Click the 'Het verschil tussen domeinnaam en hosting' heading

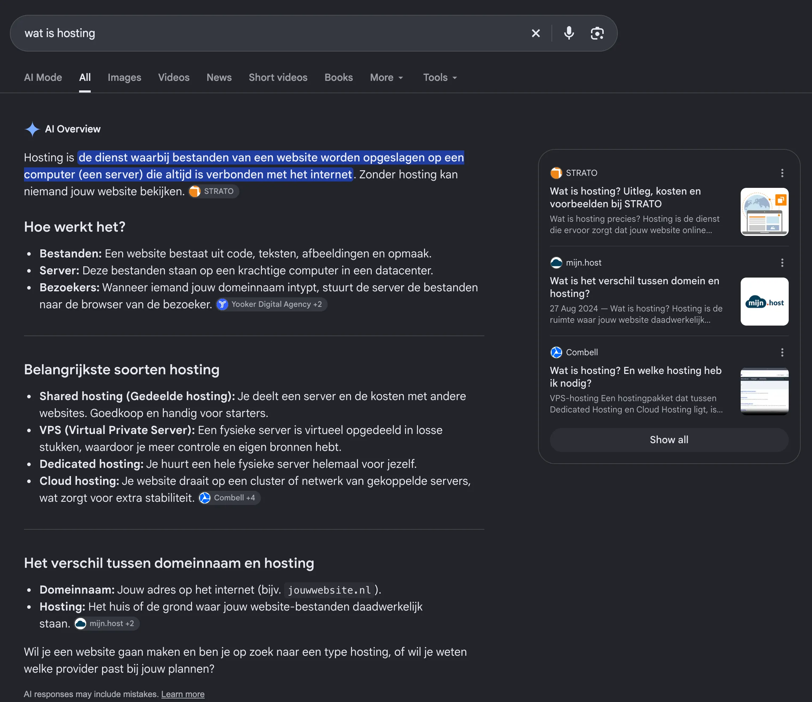pos(169,563)
